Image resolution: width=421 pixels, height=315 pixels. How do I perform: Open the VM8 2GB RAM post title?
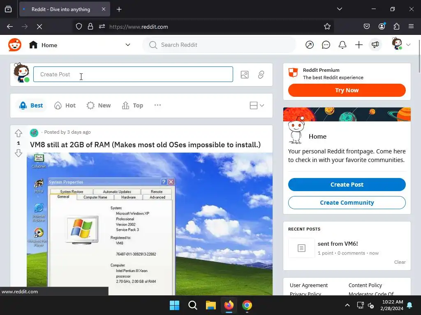145,145
